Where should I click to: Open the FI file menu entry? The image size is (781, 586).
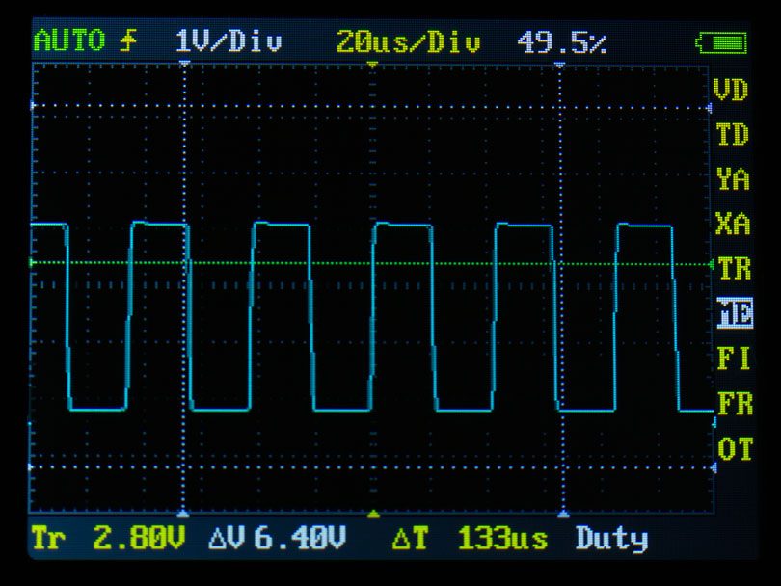pos(733,359)
